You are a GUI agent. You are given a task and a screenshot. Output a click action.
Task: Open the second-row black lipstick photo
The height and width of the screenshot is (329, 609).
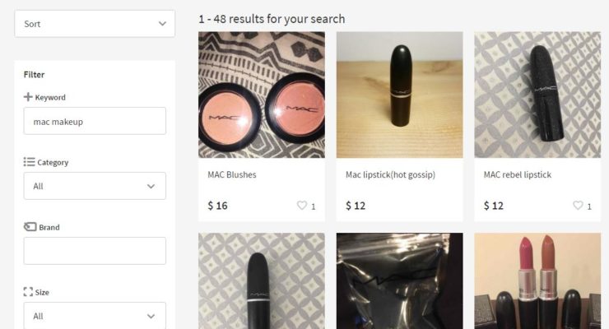point(262,281)
